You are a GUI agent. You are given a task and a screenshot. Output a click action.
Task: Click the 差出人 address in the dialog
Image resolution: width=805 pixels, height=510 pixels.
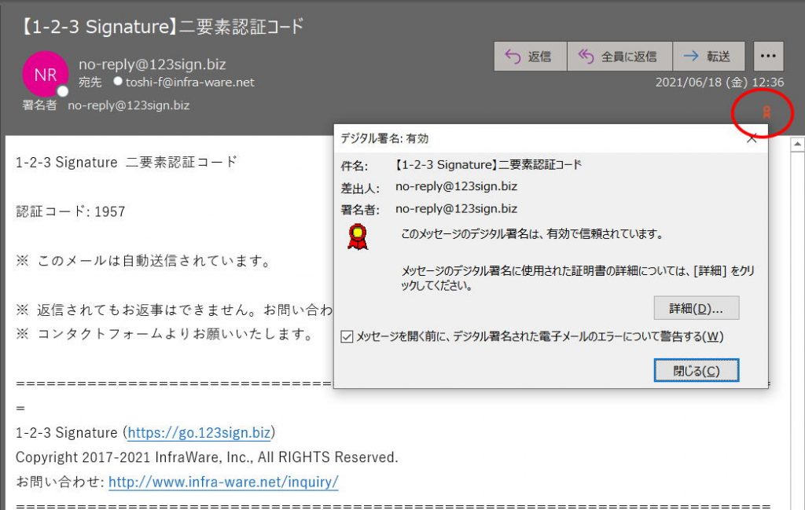click(456, 186)
